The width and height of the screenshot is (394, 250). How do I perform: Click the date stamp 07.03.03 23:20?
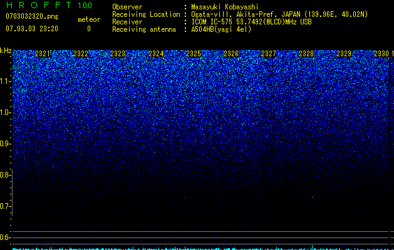[x=32, y=29]
